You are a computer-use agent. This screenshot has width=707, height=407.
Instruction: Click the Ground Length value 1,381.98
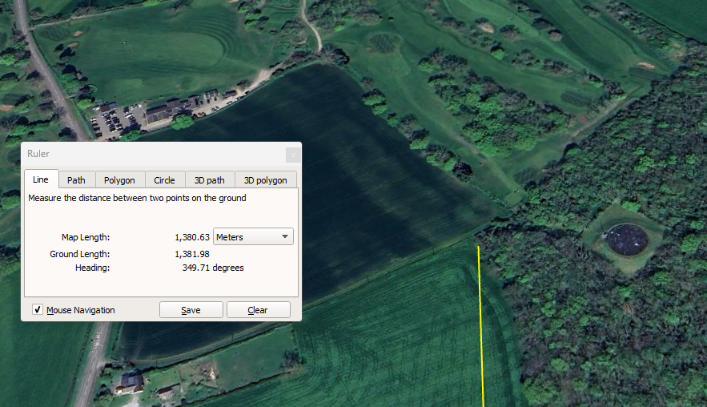click(192, 254)
